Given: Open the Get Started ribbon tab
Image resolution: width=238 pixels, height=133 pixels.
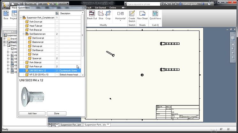Looking at the screenshot, I should point(100,8).
